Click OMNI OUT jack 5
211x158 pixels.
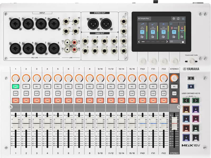(x=85, y=51)
